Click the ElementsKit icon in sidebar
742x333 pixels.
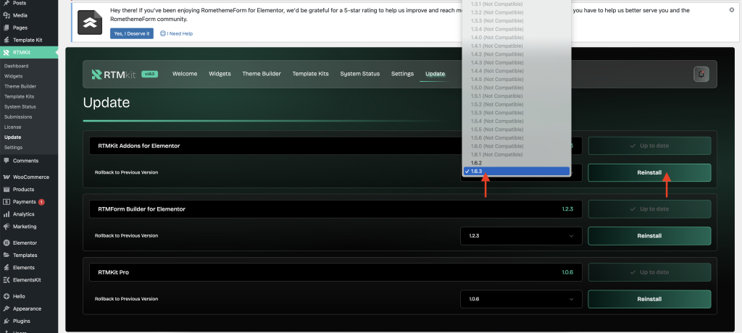point(7,279)
